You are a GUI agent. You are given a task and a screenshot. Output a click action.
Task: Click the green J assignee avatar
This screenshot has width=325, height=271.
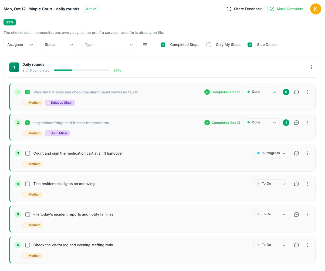286,123
